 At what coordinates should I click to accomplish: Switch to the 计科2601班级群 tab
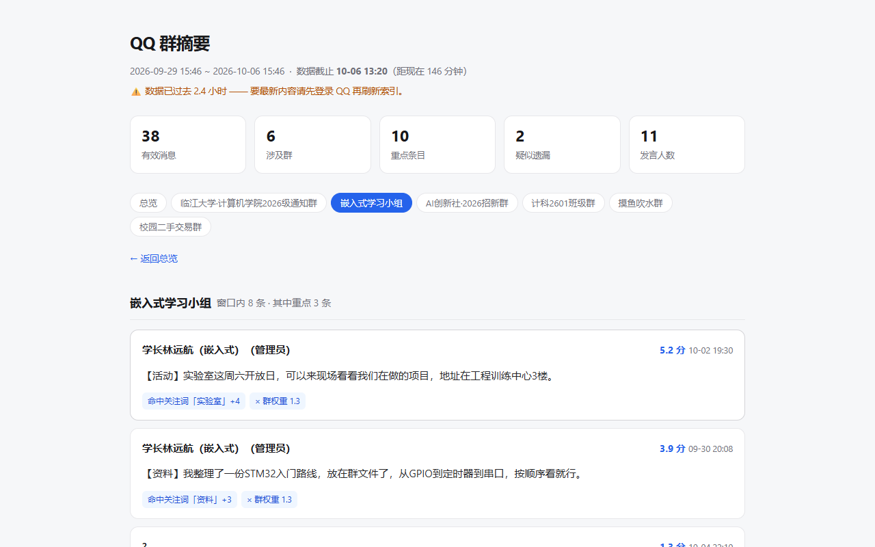[563, 203]
